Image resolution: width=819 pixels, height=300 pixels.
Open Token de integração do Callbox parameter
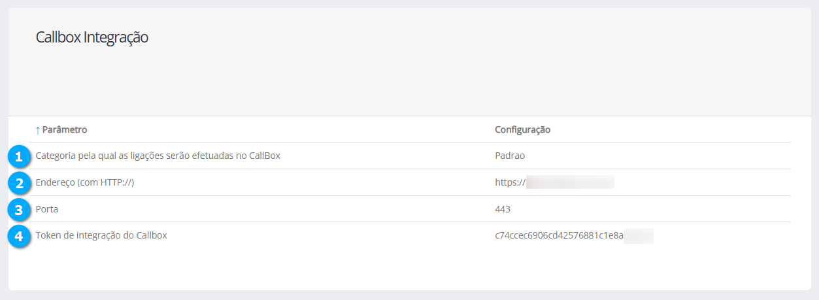coord(101,235)
